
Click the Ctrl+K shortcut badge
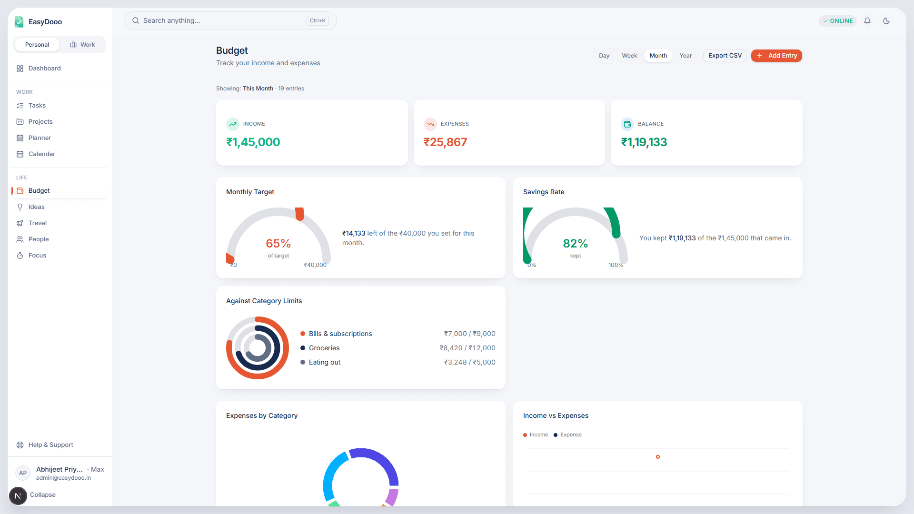tap(318, 21)
